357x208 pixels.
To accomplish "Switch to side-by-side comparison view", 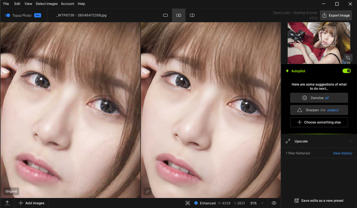I will tap(178, 15).
